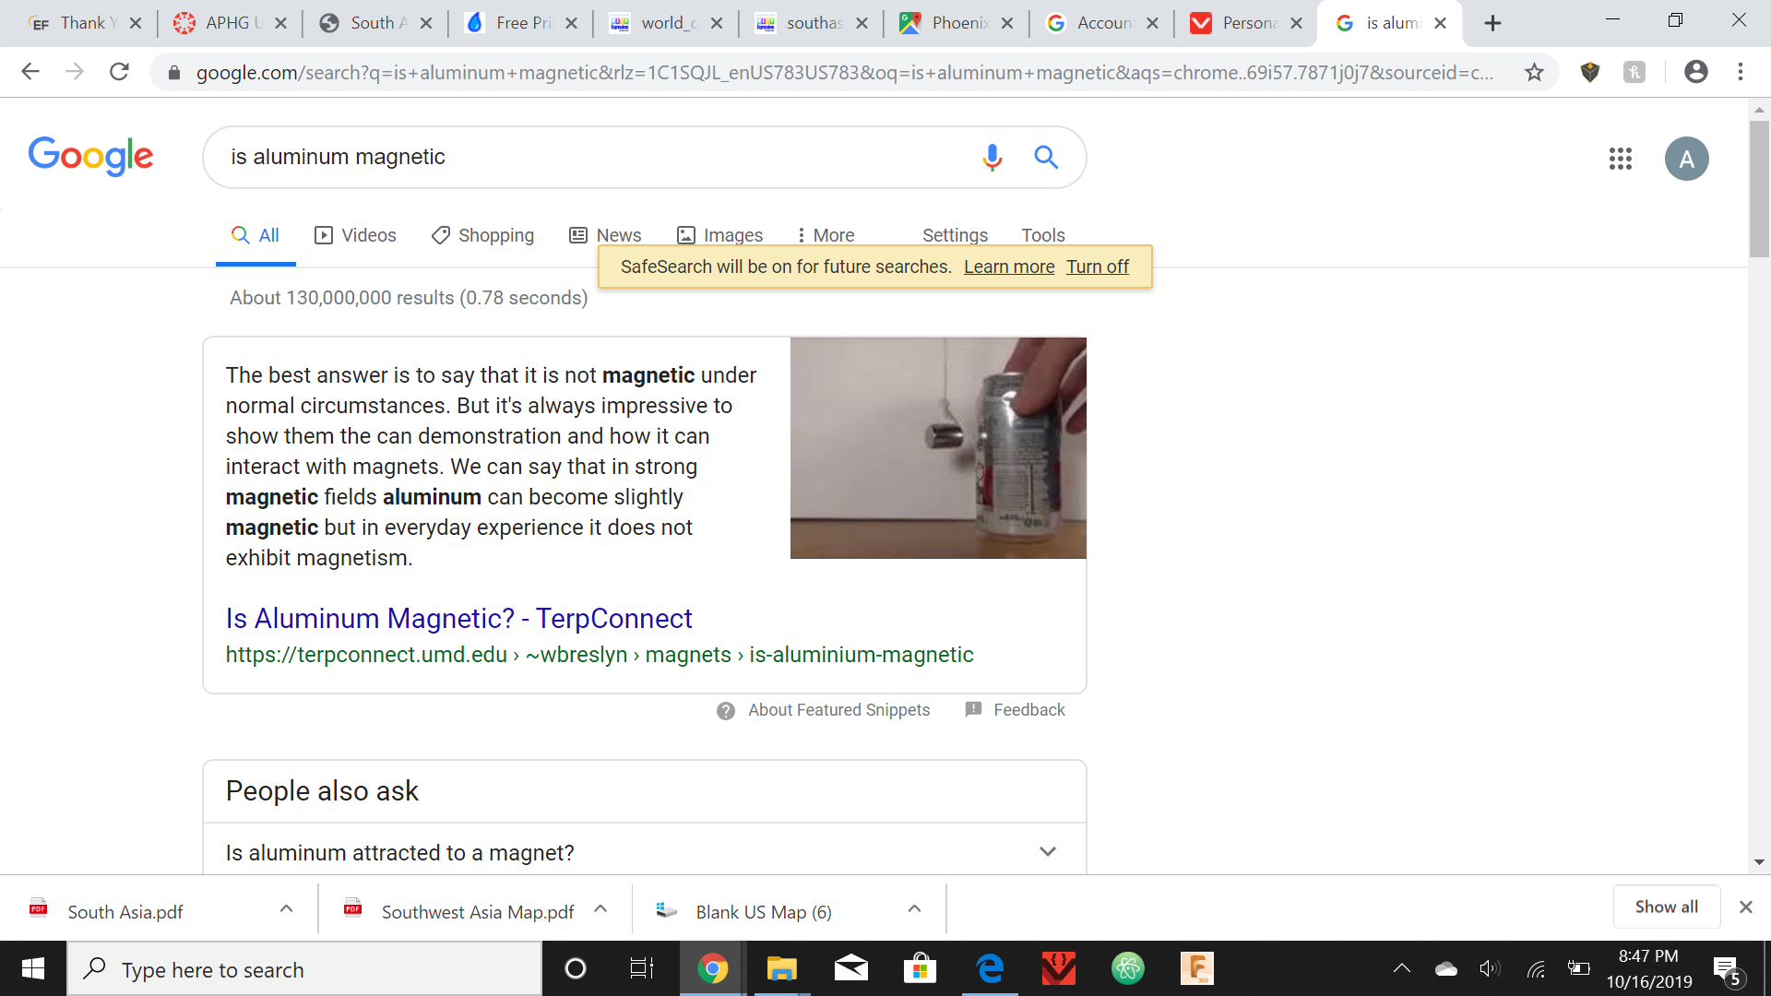Switch to Shopping results
Image resolution: width=1771 pixels, height=996 pixels.
482,235
